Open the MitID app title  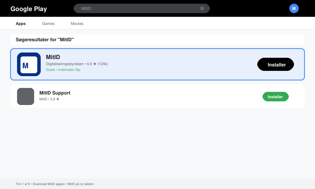pos(53,57)
